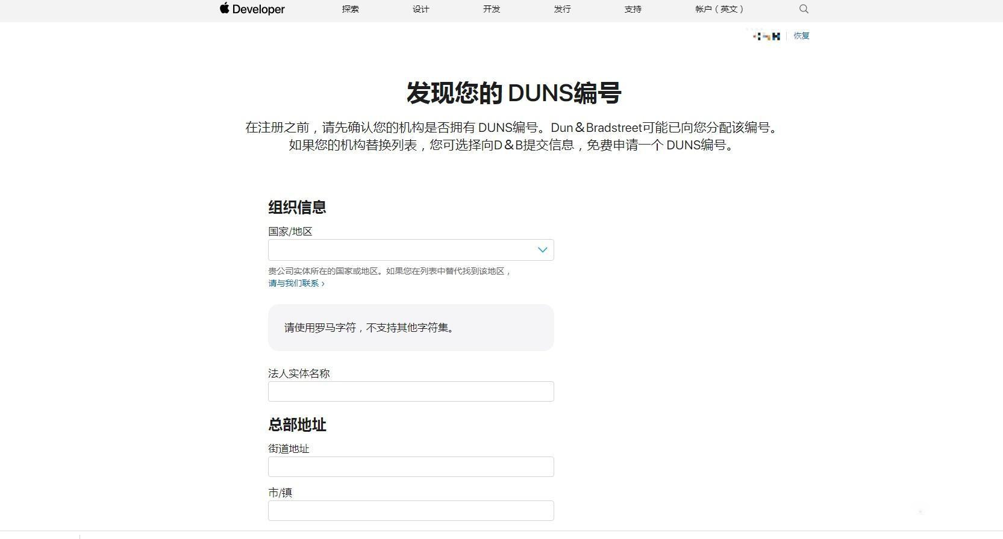The height and width of the screenshot is (539, 1003).
Task: Select the 市/镇 input field
Action: click(x=411, y=511)
